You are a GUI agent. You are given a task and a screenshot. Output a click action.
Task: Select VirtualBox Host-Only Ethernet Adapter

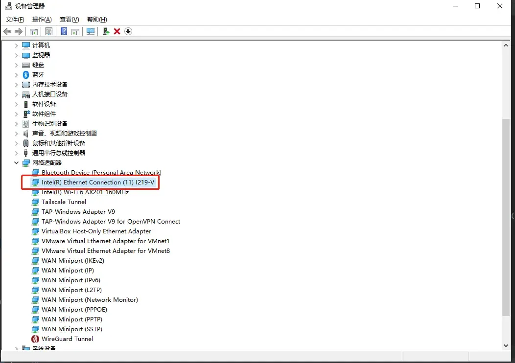tap(96, 231)
